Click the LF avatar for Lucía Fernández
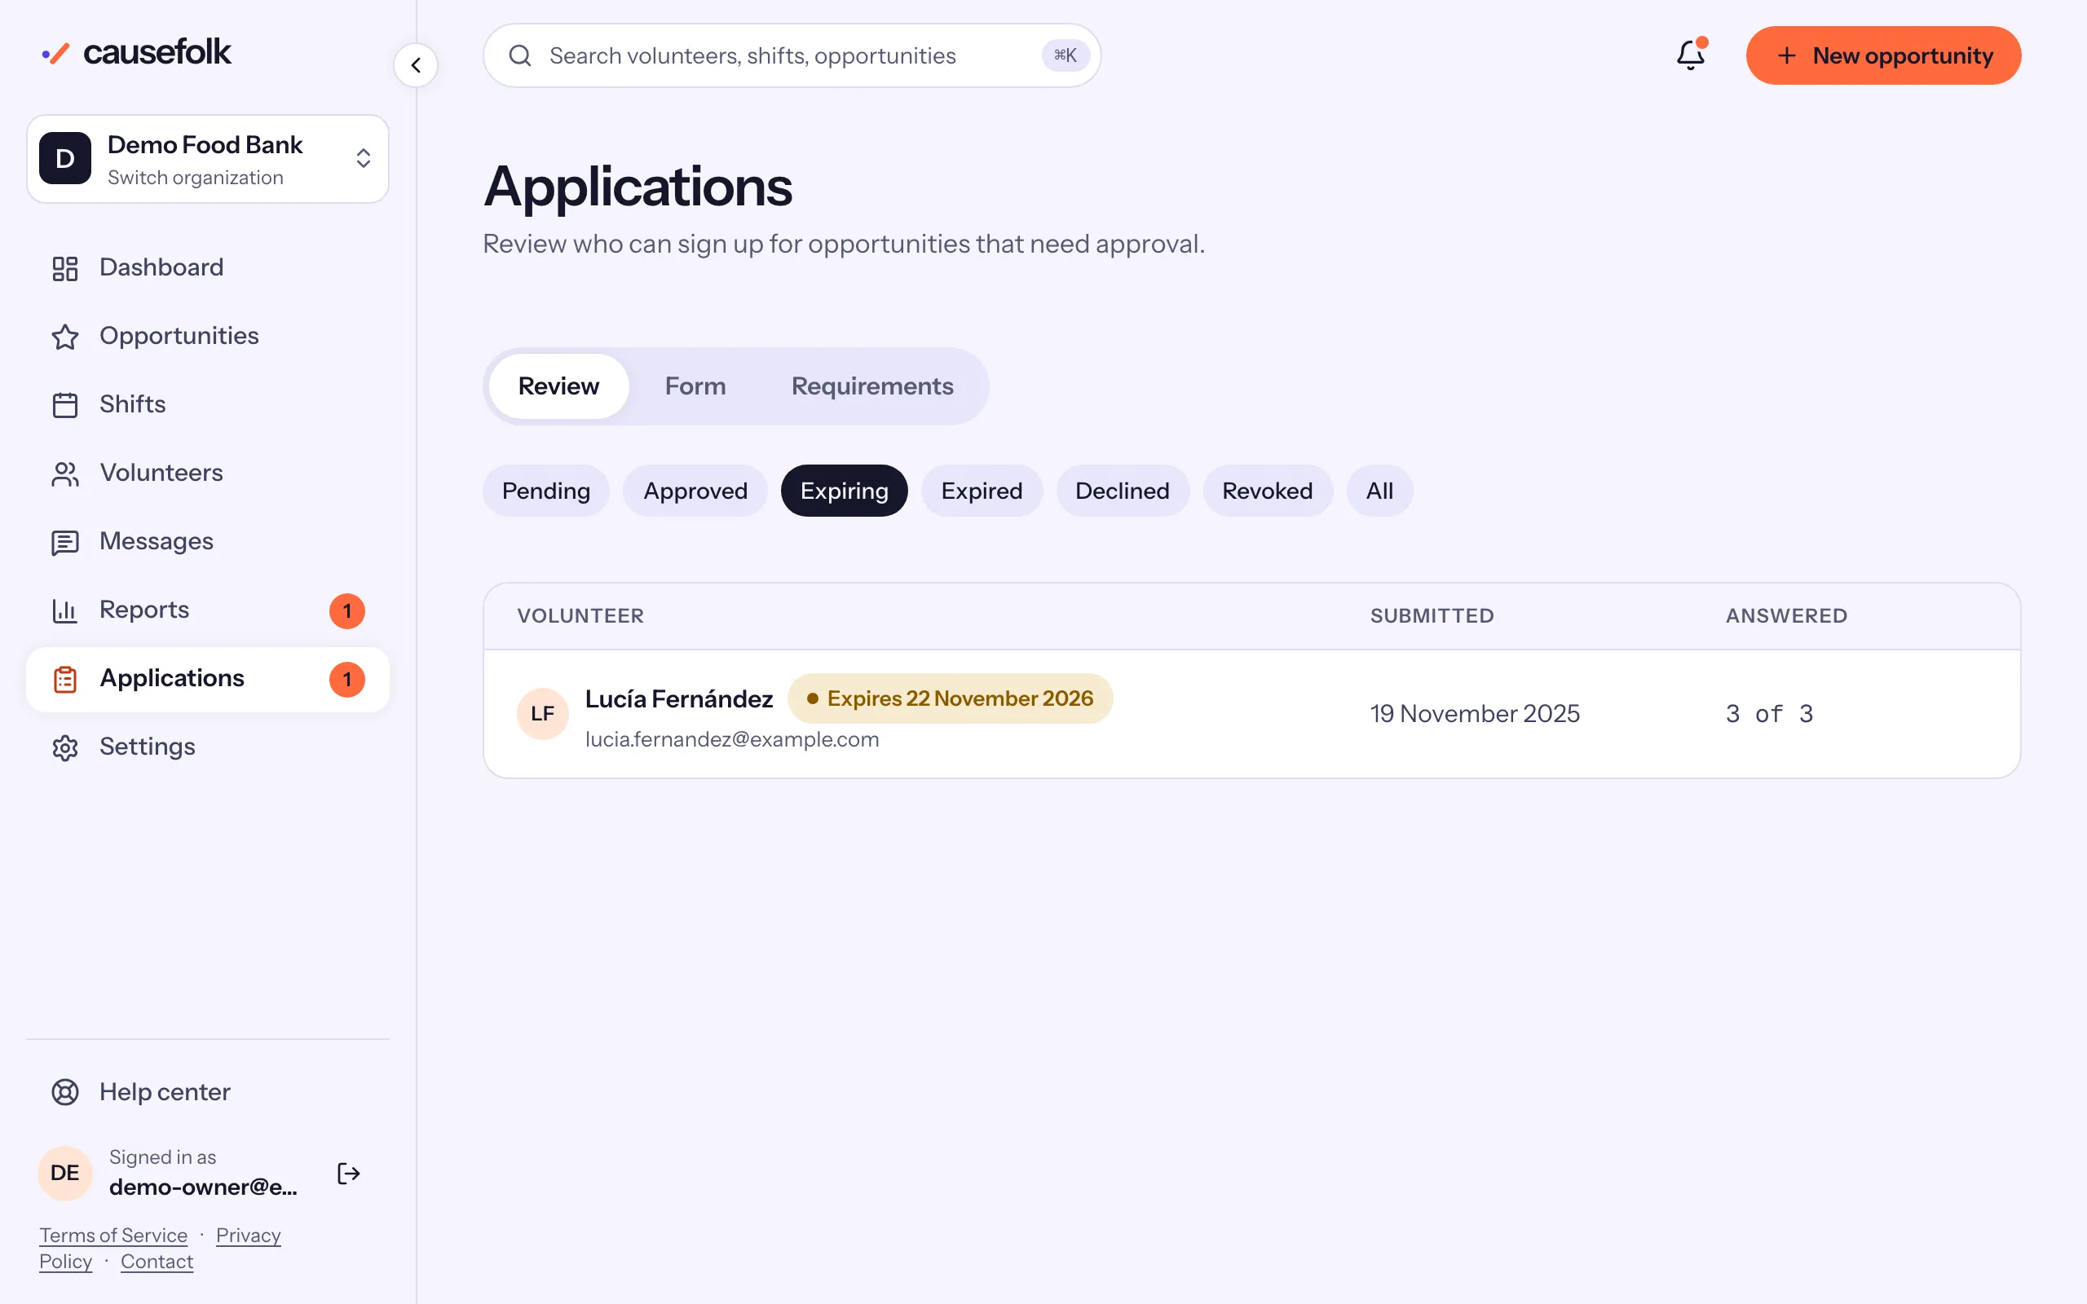The height and width of the screenshot is (1304, 2087). click(542, 713)
